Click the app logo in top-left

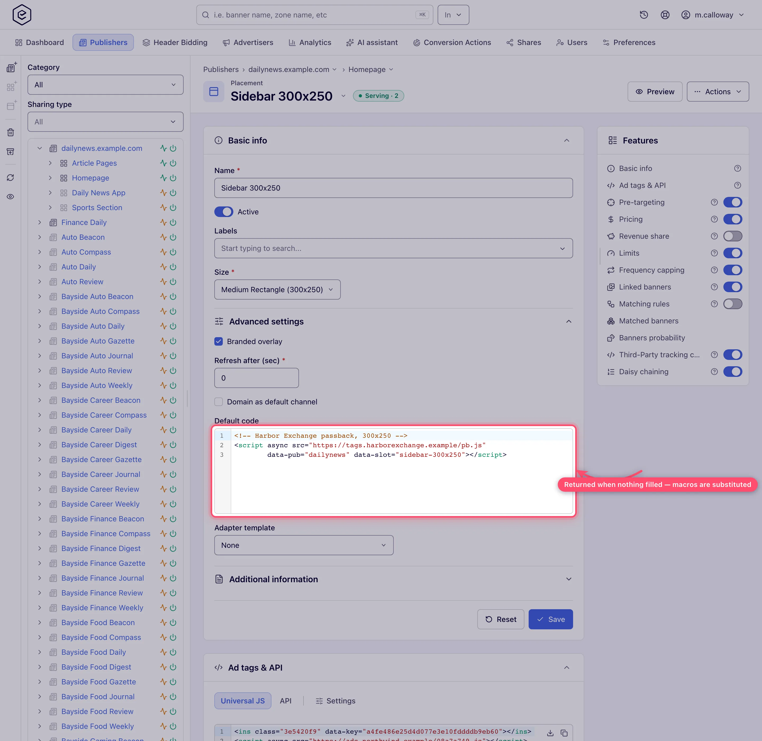22,15
